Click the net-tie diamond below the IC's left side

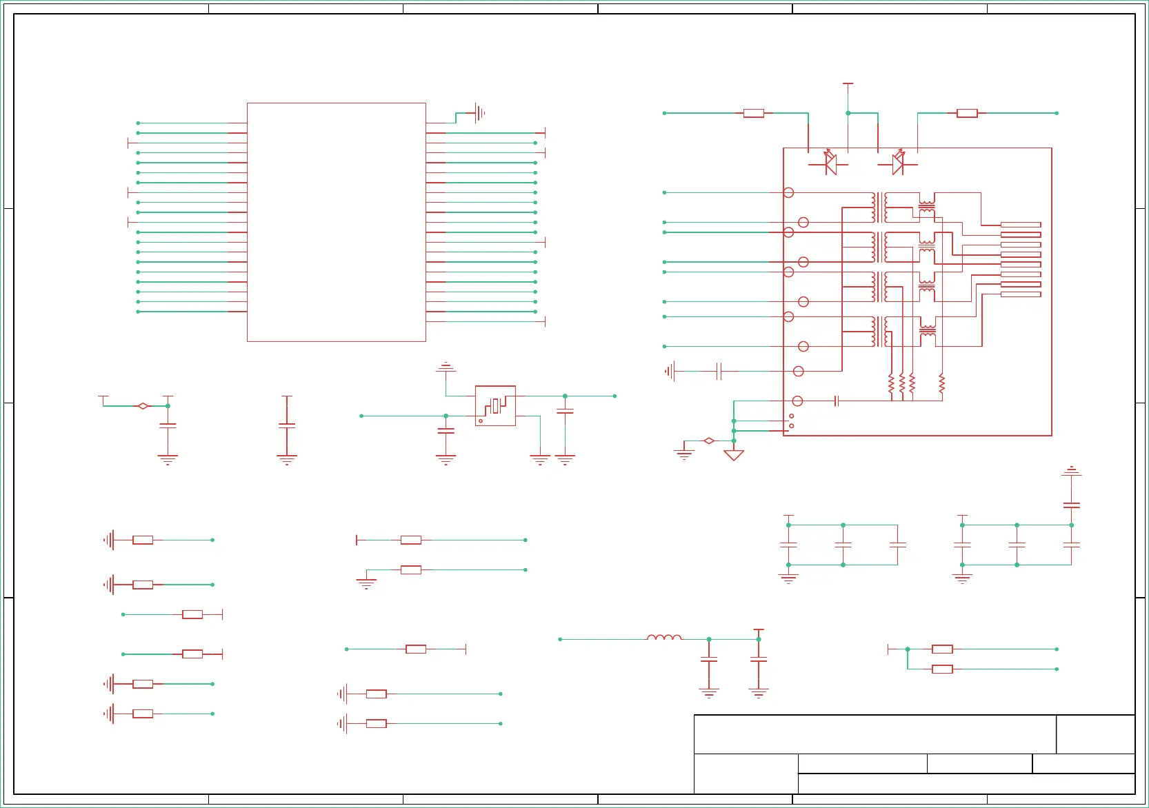(x=143, y=406)
